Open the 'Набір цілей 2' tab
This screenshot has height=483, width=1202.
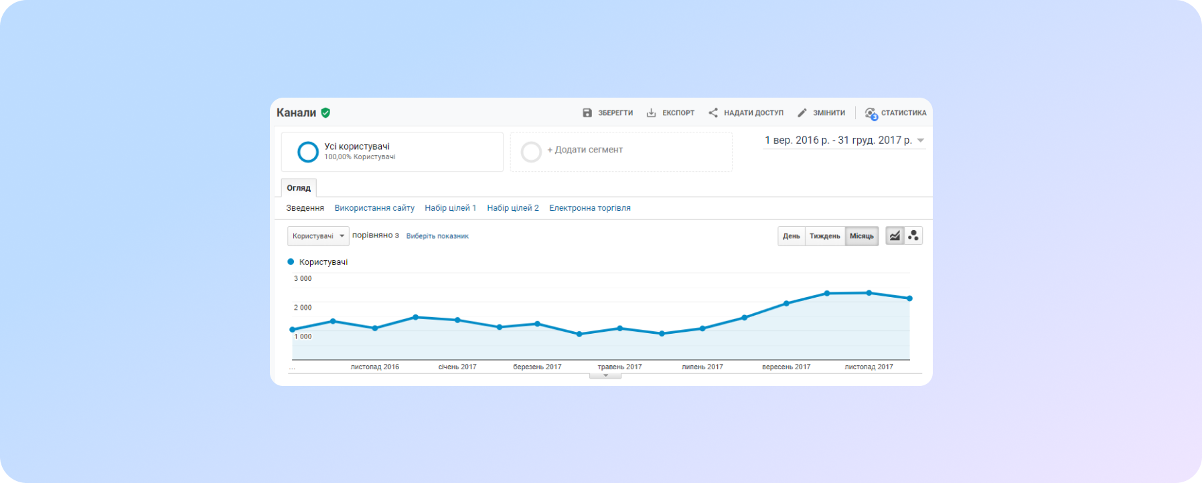point(513,208)
